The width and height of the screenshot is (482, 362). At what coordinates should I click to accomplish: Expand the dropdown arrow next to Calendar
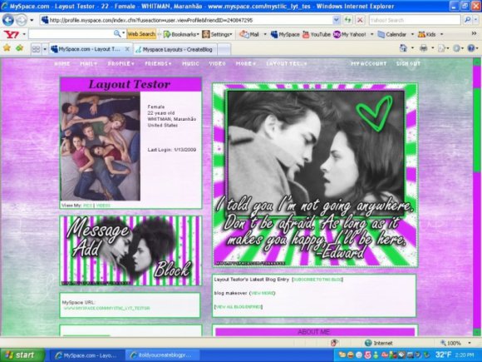412,34
